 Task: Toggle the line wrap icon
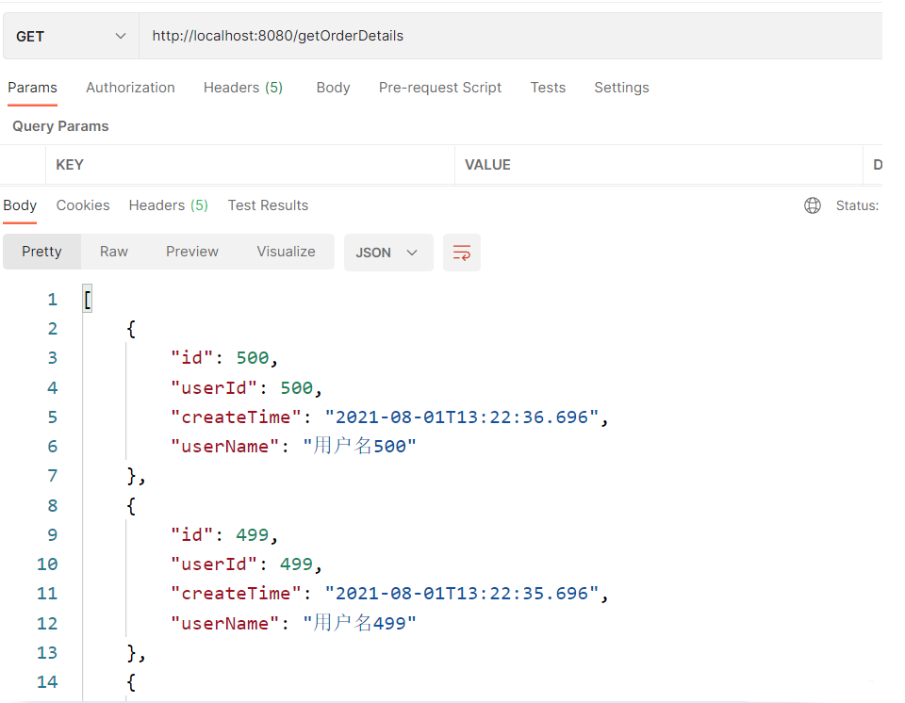coord(461,253)
